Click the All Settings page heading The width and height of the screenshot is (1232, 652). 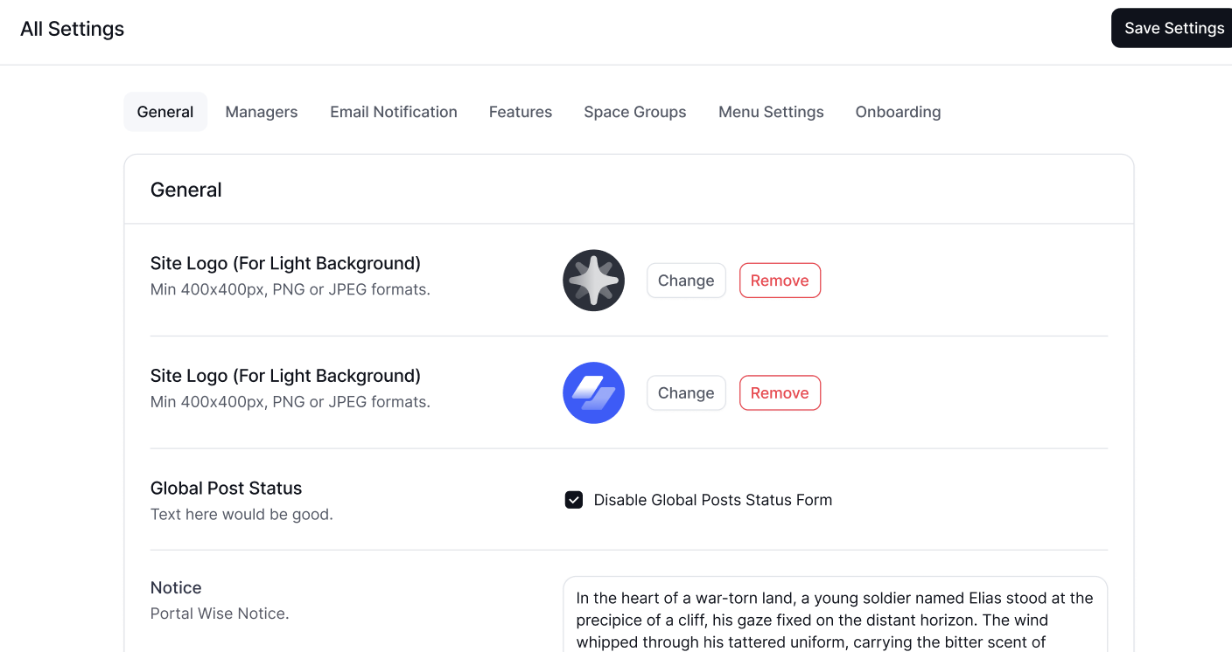pyautogui.click(x=72, y=29)
